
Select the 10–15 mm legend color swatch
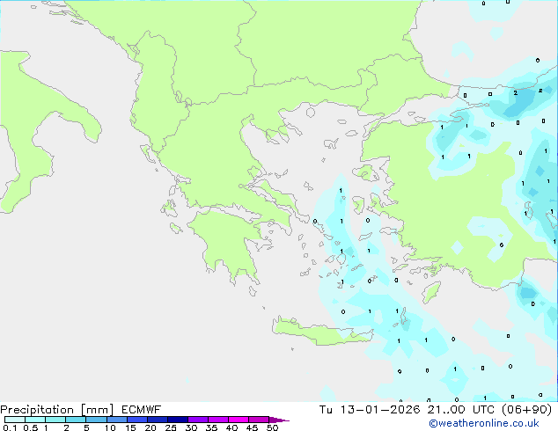[x=116, y=420]
